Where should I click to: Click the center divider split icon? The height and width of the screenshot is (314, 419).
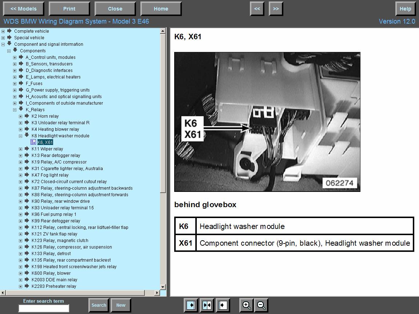click(x=207, y=305)
